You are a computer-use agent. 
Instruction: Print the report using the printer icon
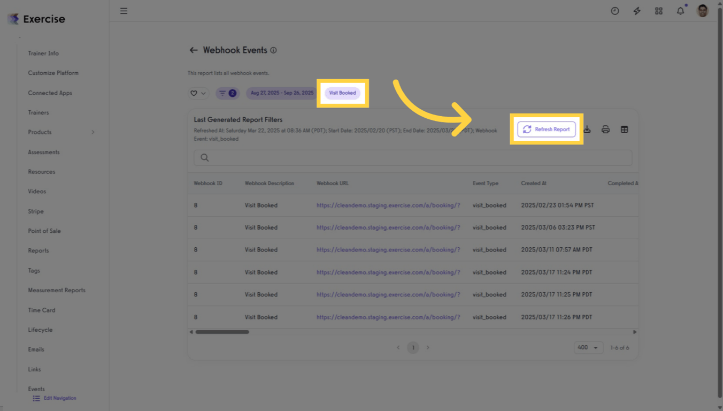point(605,129)
